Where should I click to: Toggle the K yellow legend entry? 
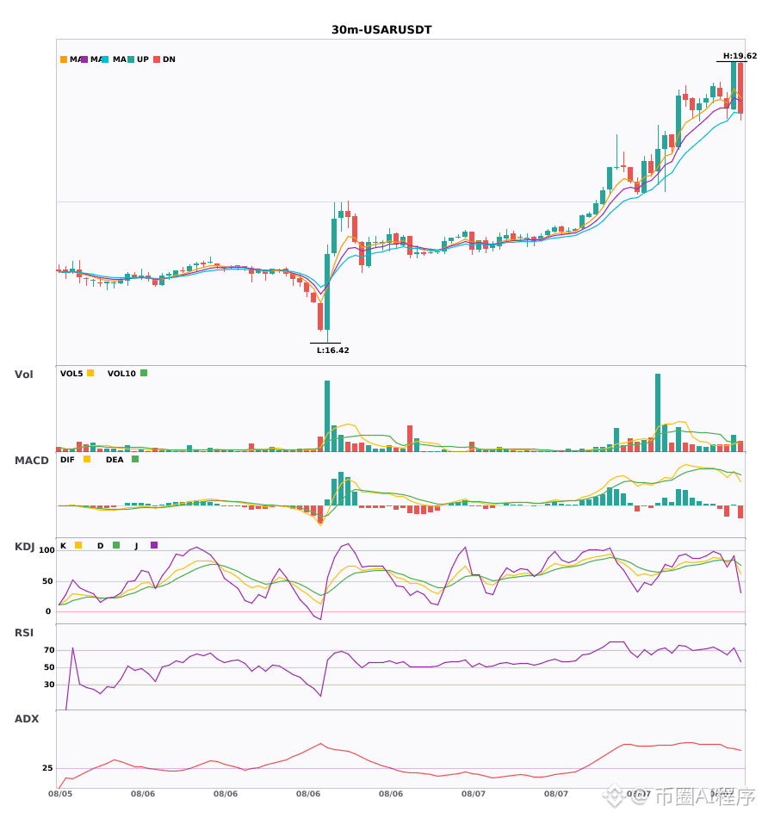pos(71,545)
